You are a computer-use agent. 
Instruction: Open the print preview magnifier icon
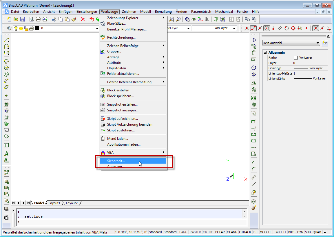point(31,19)
